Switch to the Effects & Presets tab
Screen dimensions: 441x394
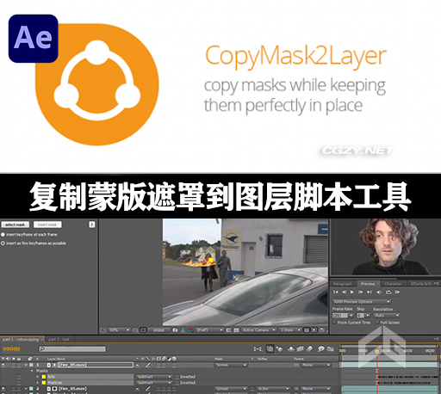click(421, 284)
